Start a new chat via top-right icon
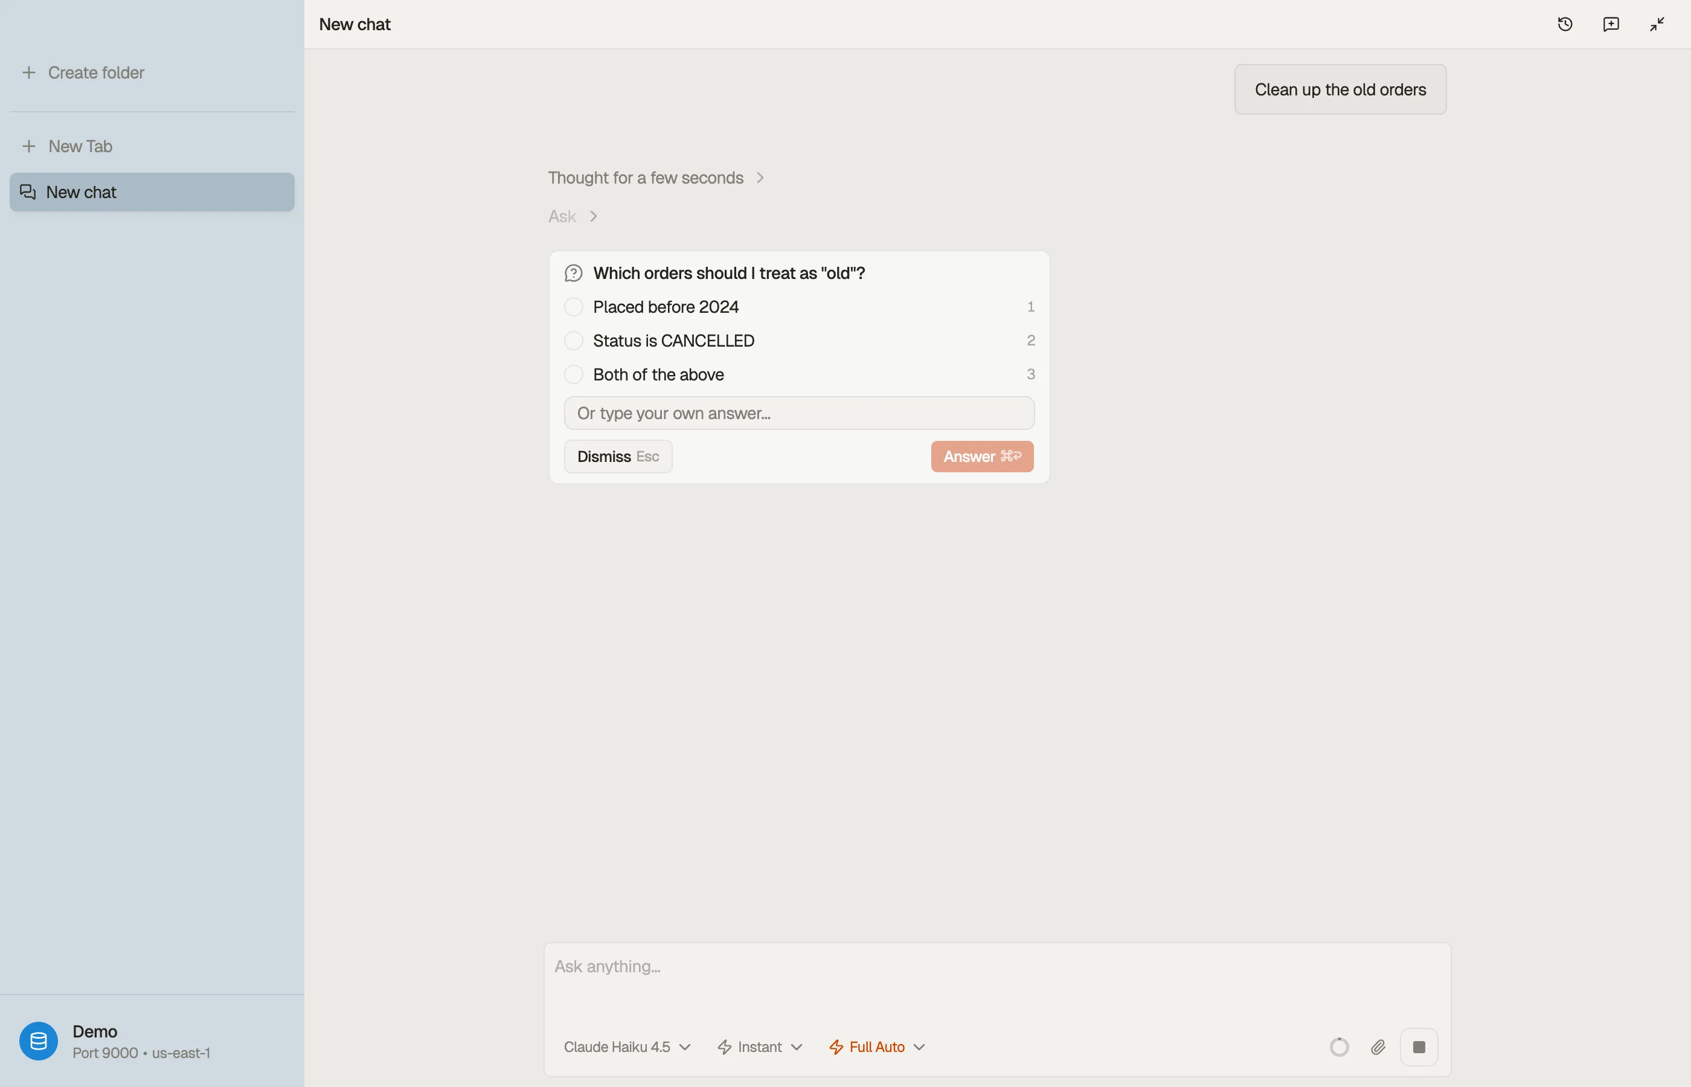1691x1087 pixels. click(1611, 24)
